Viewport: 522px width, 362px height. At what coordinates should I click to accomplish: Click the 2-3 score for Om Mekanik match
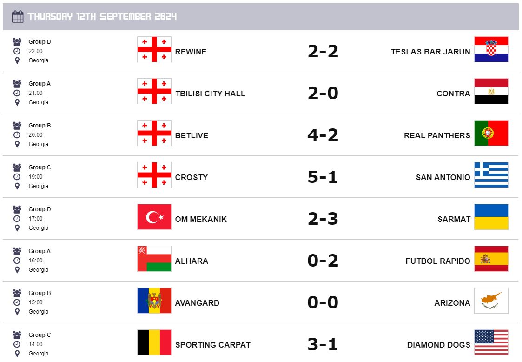pos(323,219)
